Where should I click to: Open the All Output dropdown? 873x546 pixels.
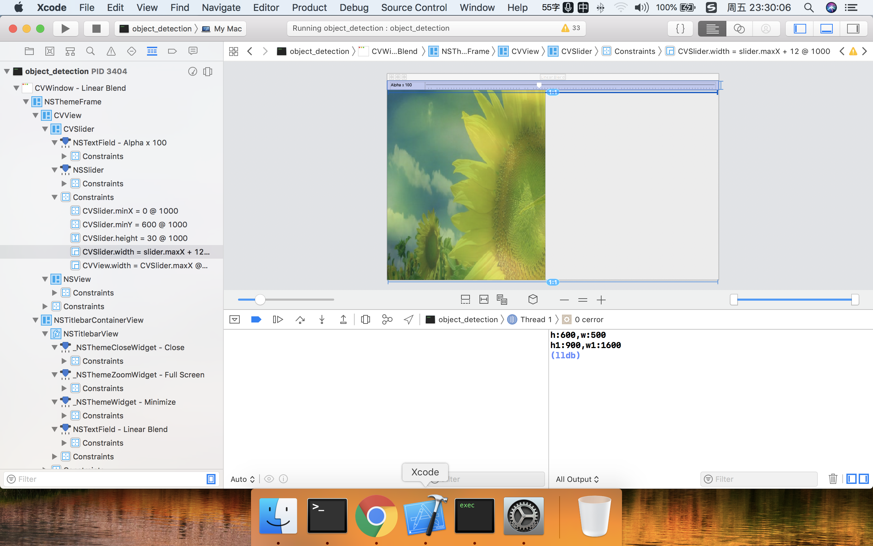tap(577, 479)
